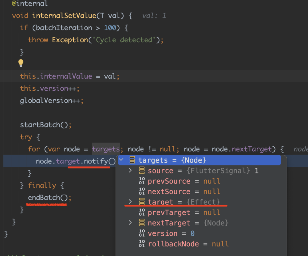Viewport: 308px width, 256px height.
Task: Collapse the targets = {Node} root node
Action: click(121, 160)
